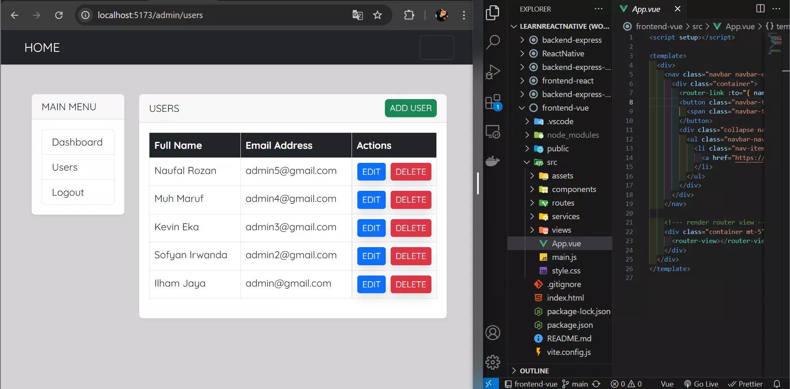Open Users in main menu

coord(78,167)
